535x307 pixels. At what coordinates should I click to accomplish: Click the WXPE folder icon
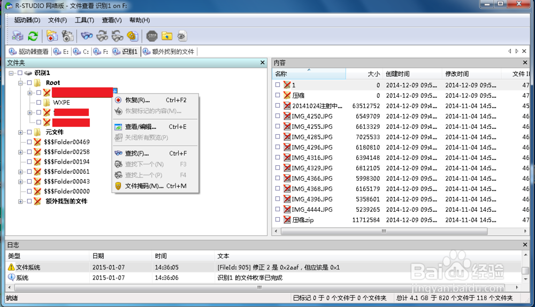point(47,102)
